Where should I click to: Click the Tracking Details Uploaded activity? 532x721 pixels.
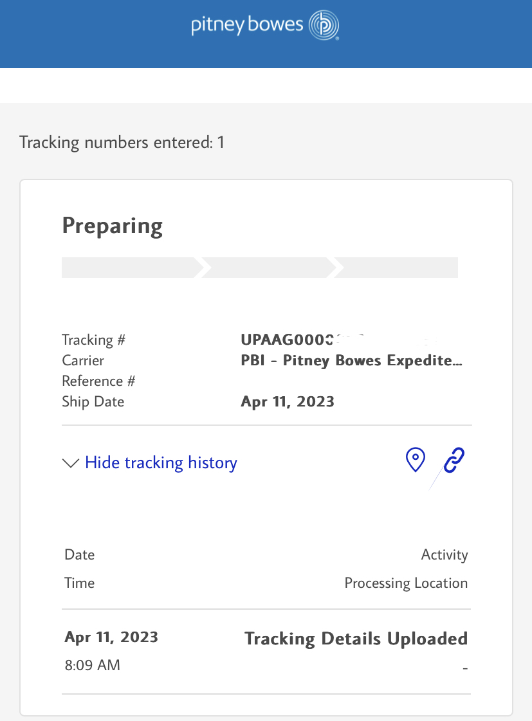pos(356,639)
